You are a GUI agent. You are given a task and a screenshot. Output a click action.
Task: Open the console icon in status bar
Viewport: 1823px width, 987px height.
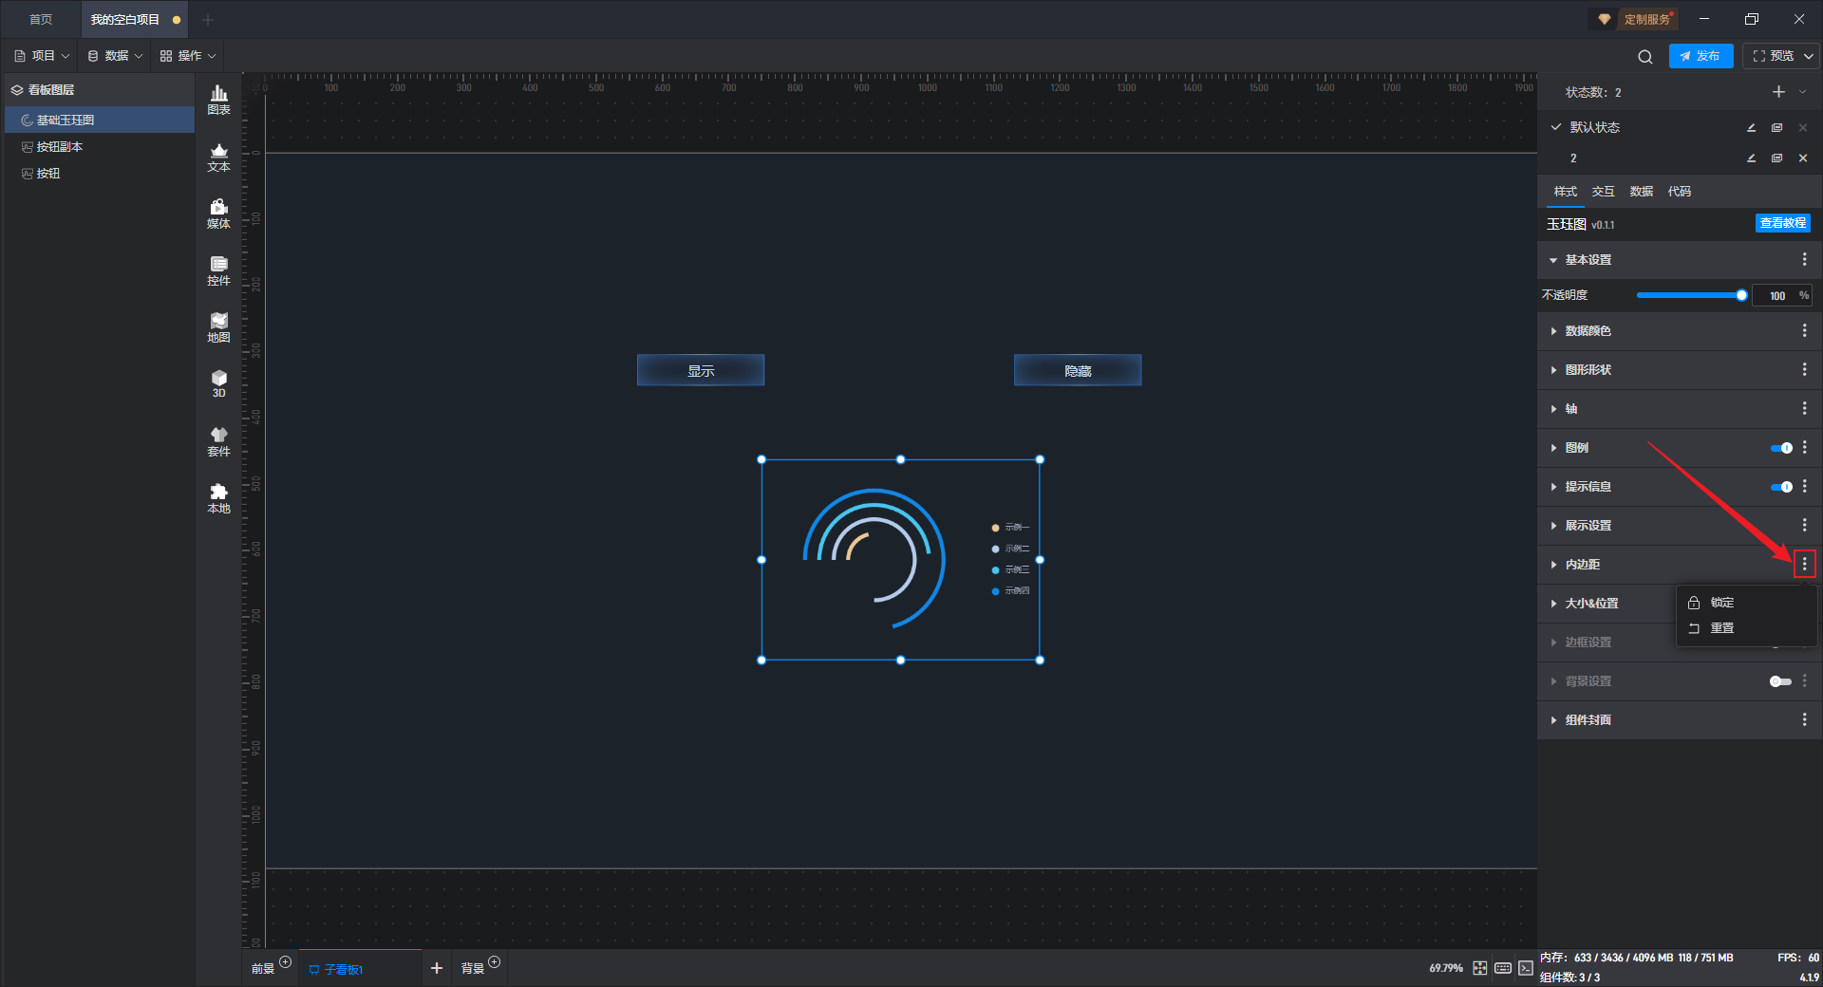1525,968
